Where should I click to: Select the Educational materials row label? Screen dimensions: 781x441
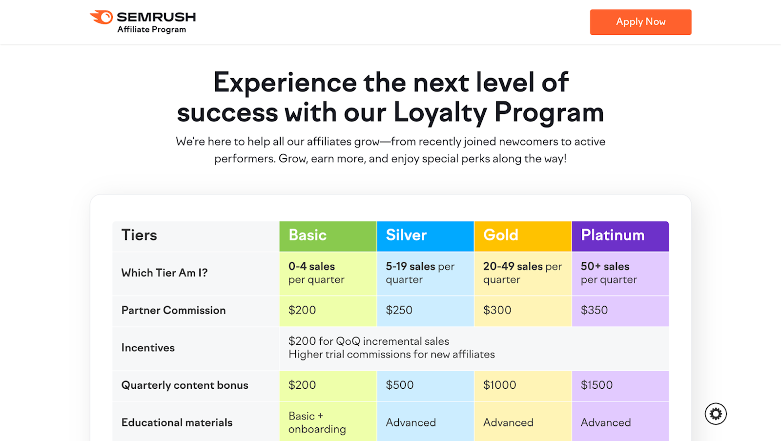177,422
